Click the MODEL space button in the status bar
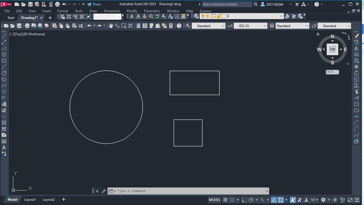 (214, 200)
